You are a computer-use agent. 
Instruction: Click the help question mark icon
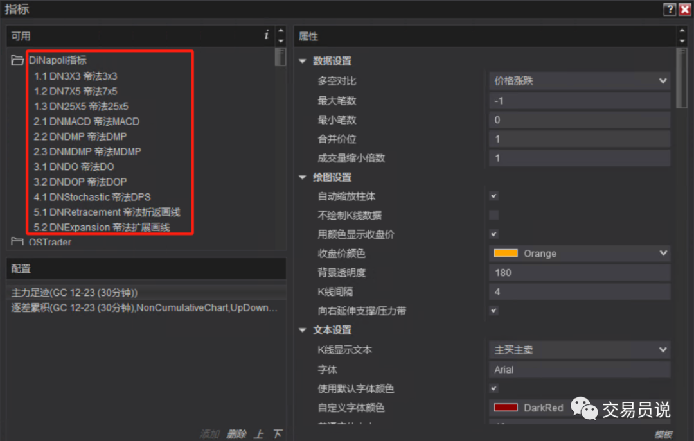(x=669, y=9)
